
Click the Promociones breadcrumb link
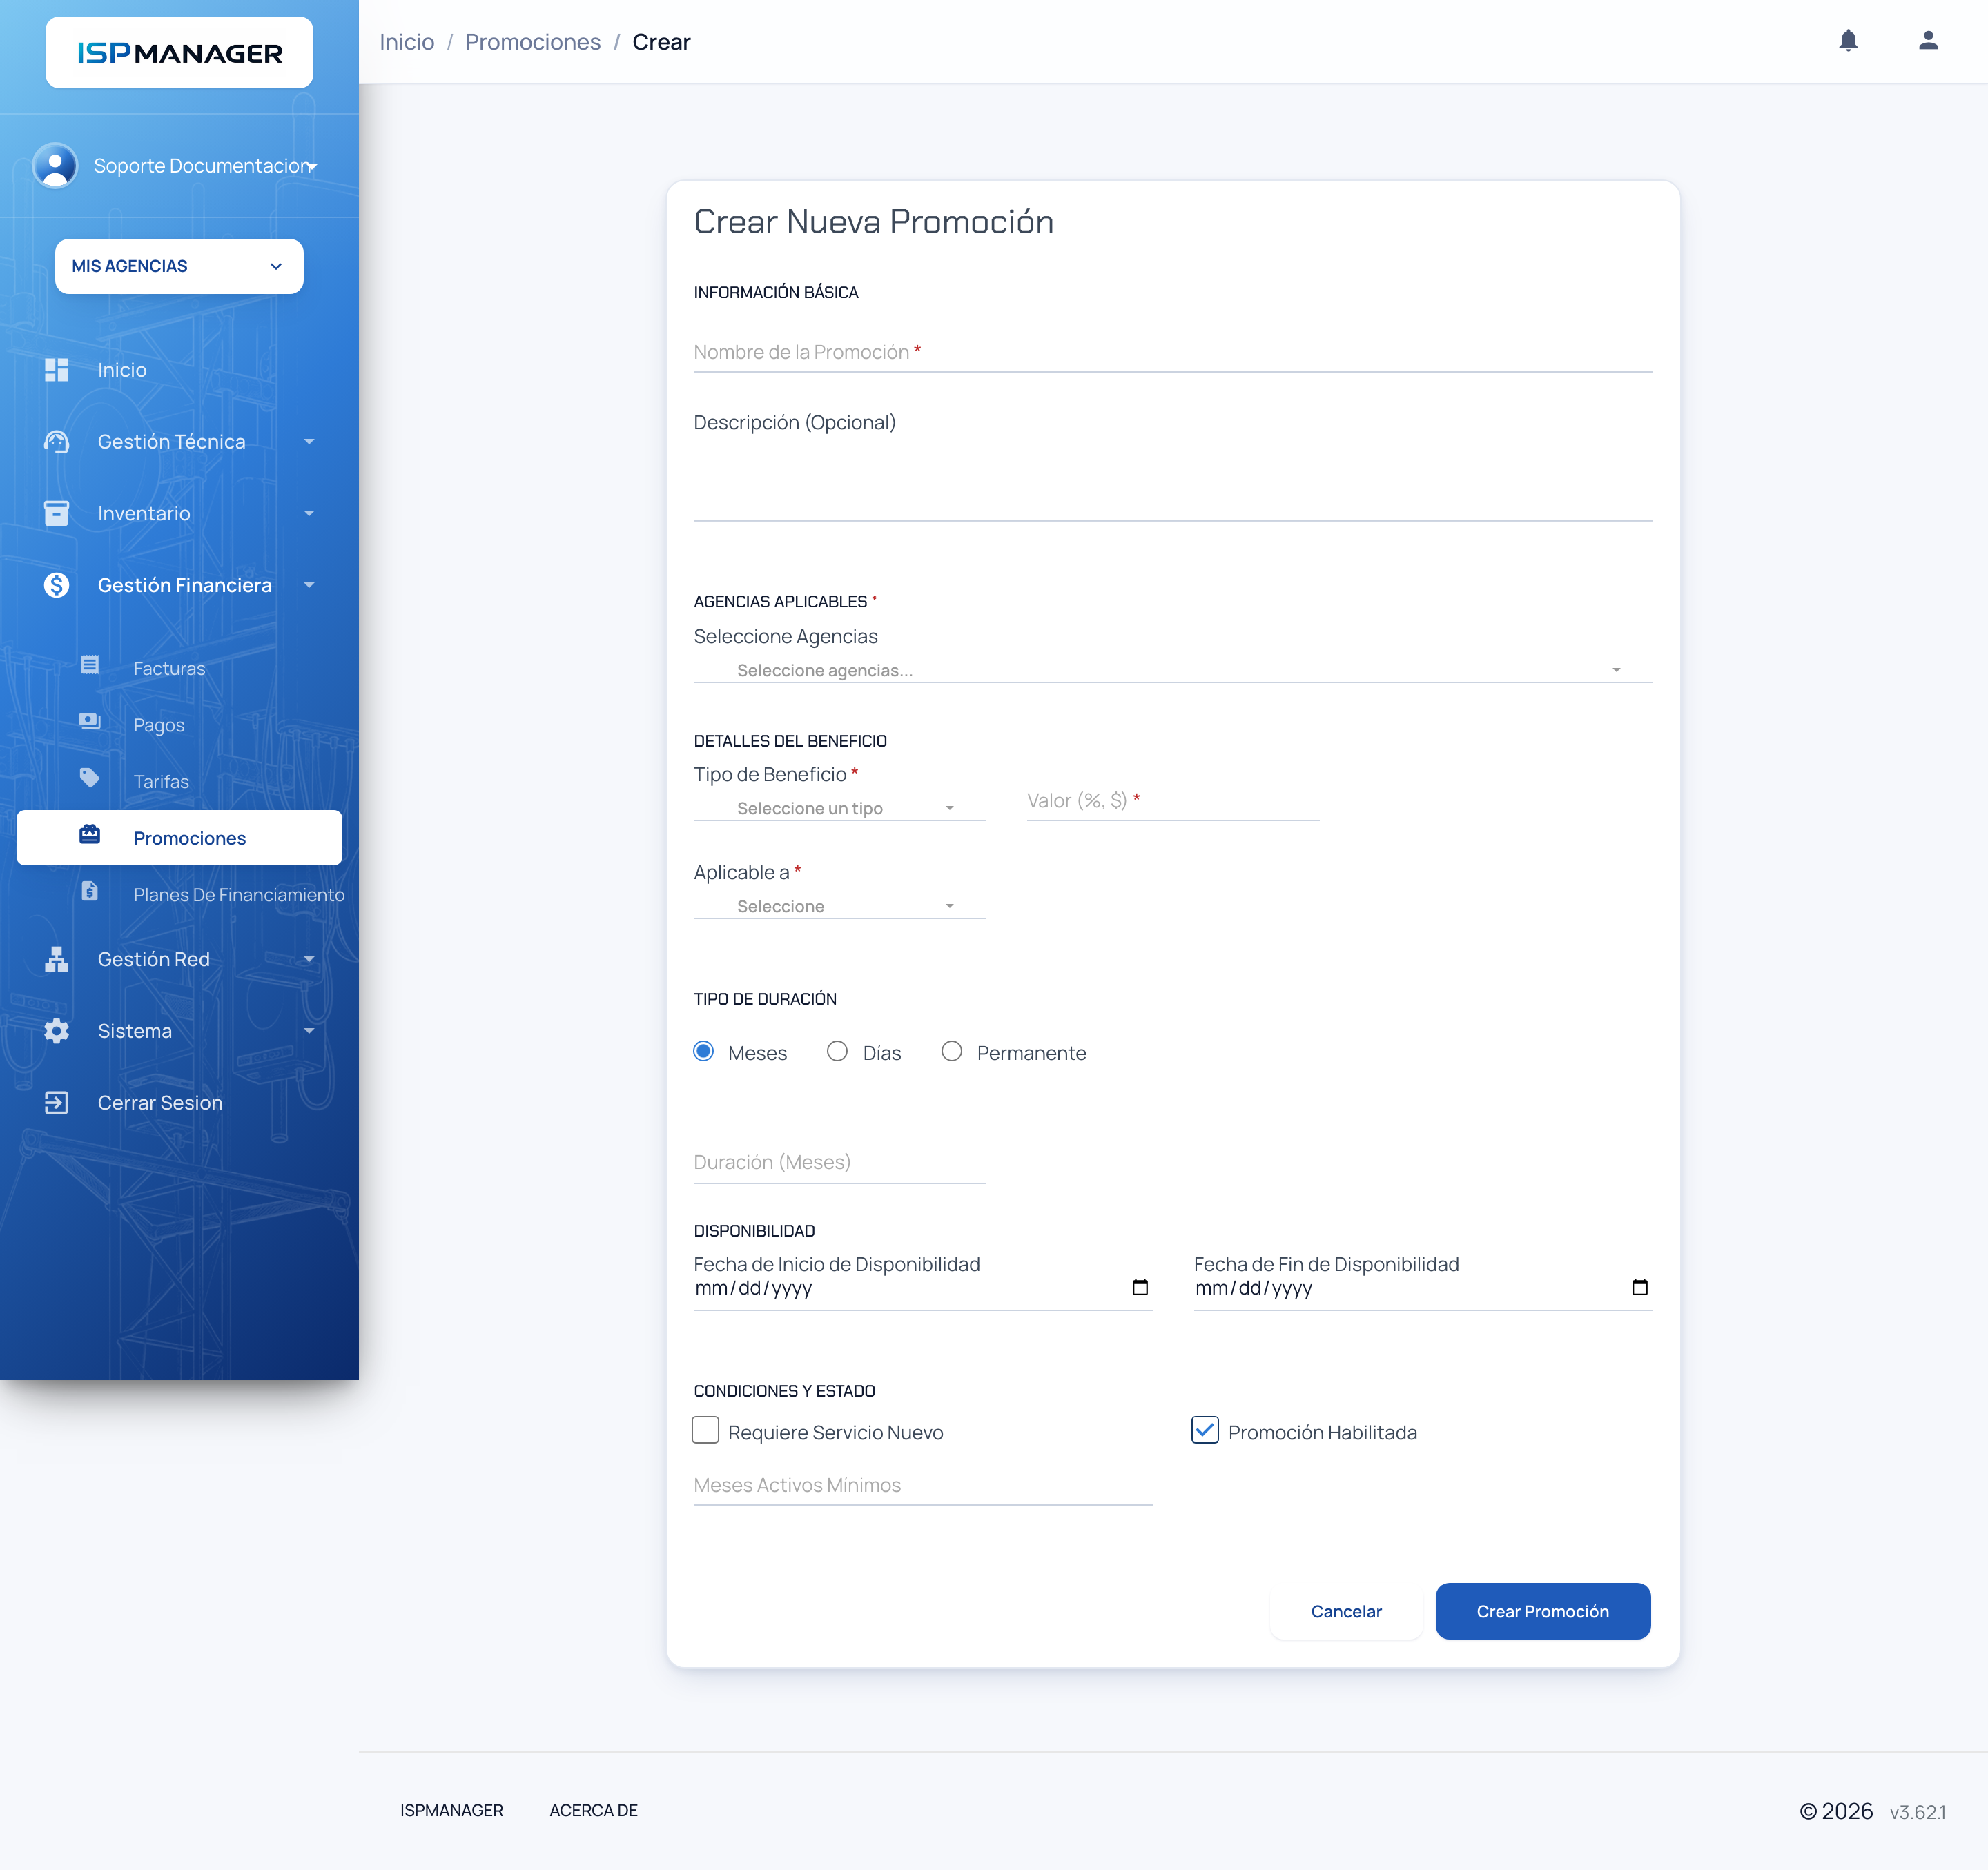533,42
